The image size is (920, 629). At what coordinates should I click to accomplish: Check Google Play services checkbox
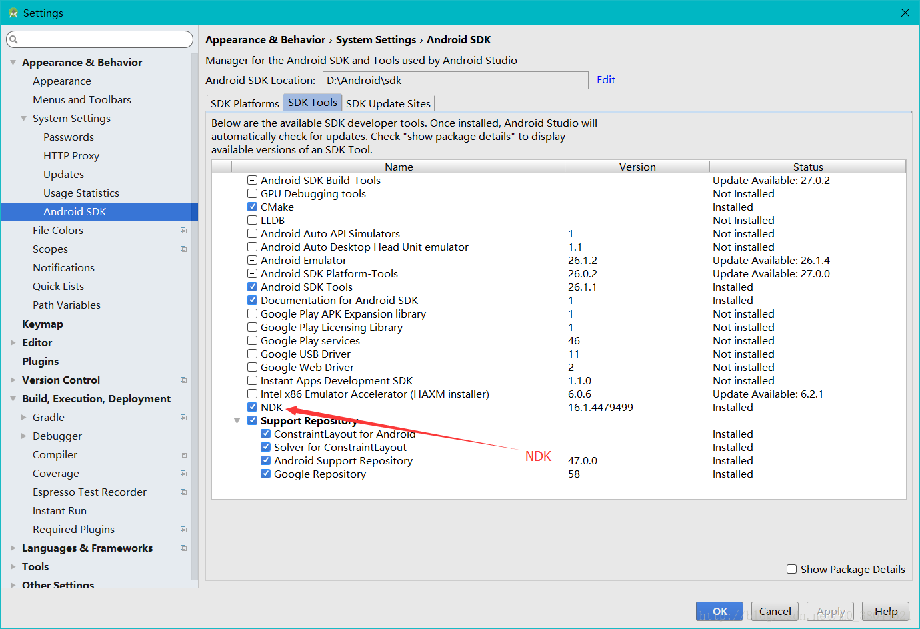tap(252, 340)
